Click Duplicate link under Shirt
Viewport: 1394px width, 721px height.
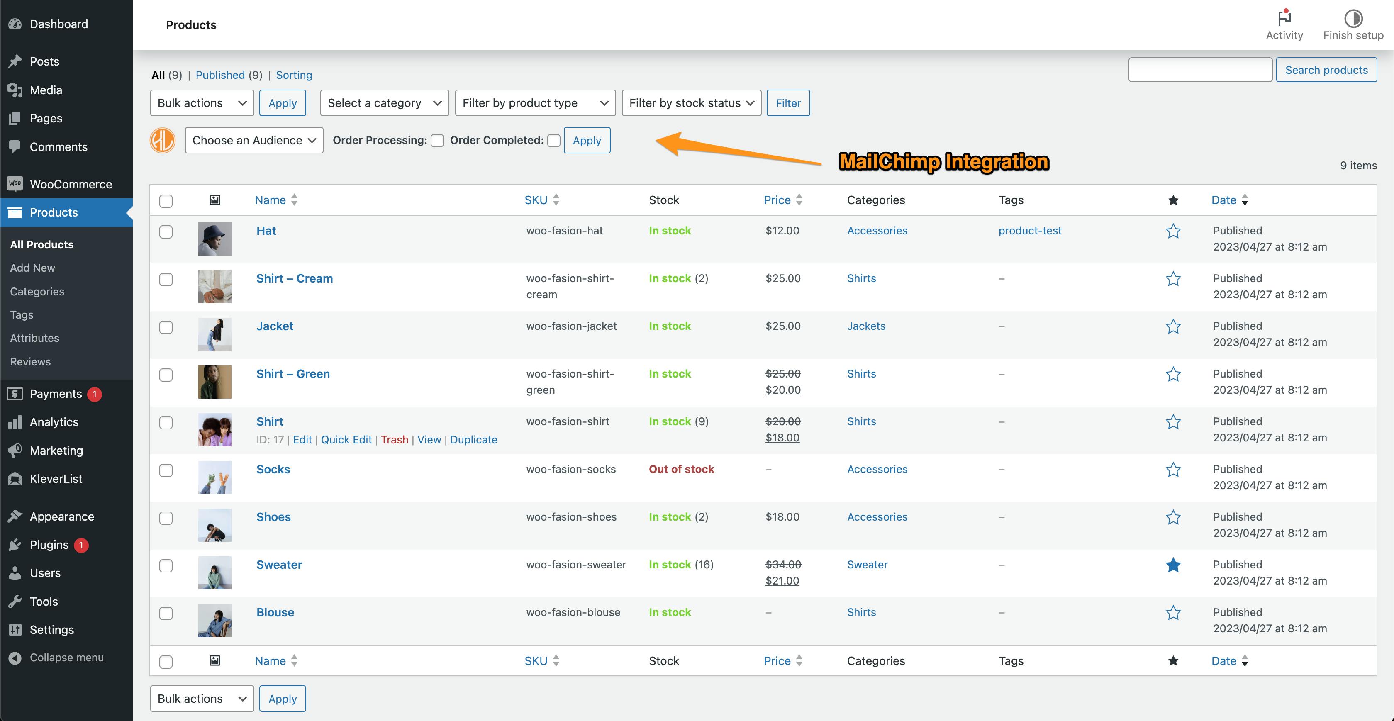click(473, 440)
